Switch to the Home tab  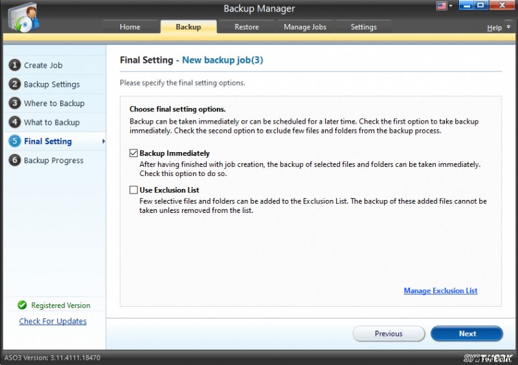coord(130,27)
